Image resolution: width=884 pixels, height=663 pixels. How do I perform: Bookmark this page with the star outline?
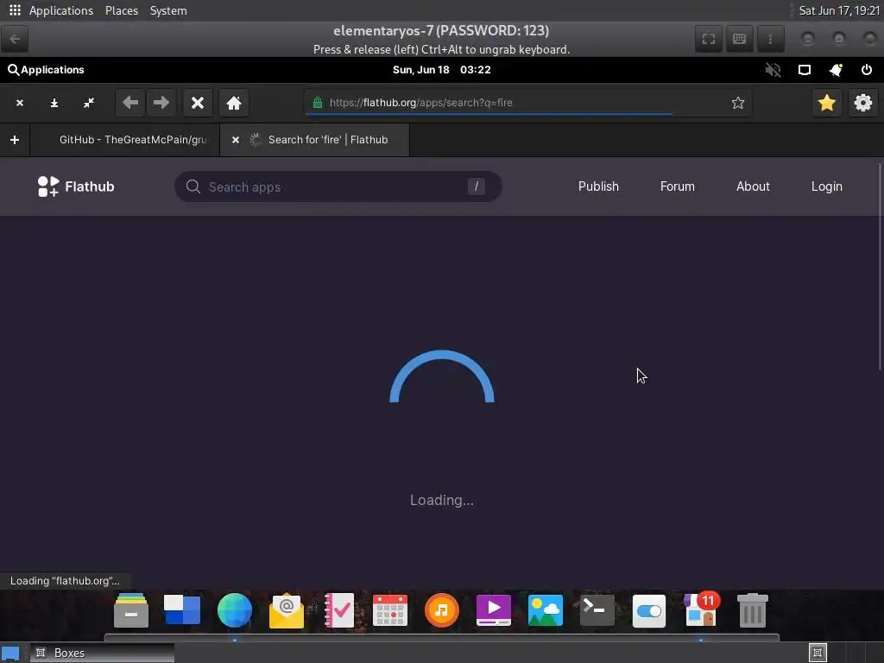738,103
